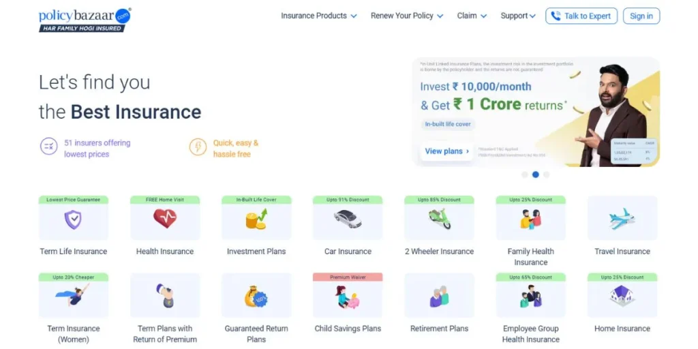Click the Upto 91% Discount badge

pyautogui.click(x=348, y=200)
